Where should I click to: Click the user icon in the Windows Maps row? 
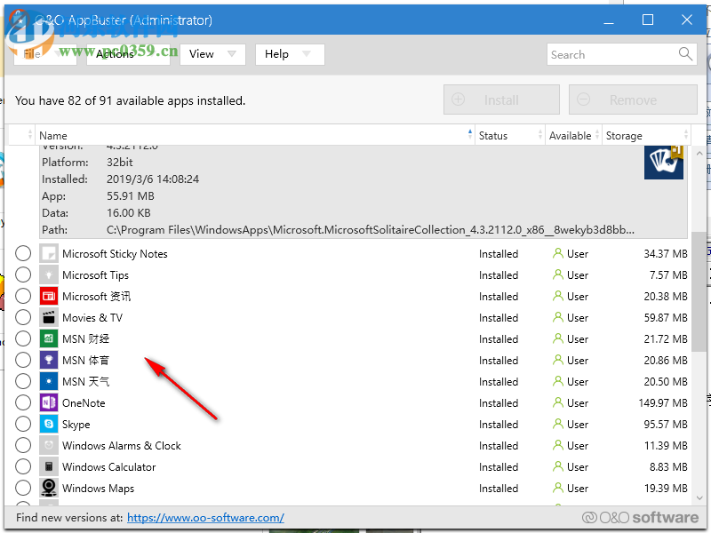coord(558,488)
